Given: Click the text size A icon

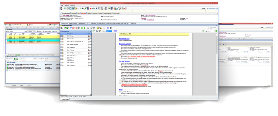Looking at the screenshot, I should 111,28.
